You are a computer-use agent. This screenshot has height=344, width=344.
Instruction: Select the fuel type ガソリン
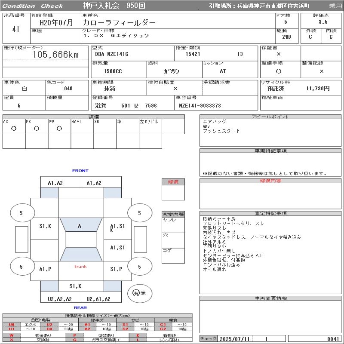172,71
